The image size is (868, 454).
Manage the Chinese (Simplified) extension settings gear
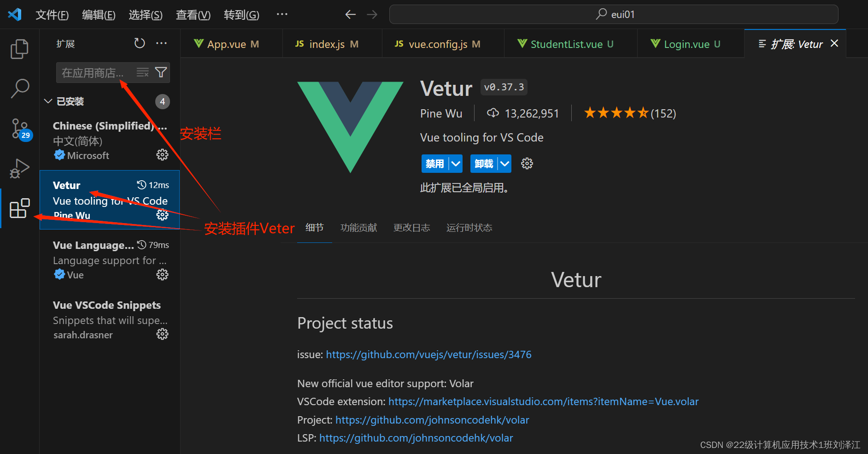click(x=162, y=155)
